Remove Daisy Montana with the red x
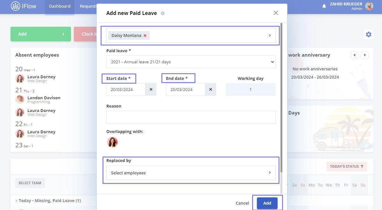This screenshot has height=210, width=382. click(x=145, y=36)
